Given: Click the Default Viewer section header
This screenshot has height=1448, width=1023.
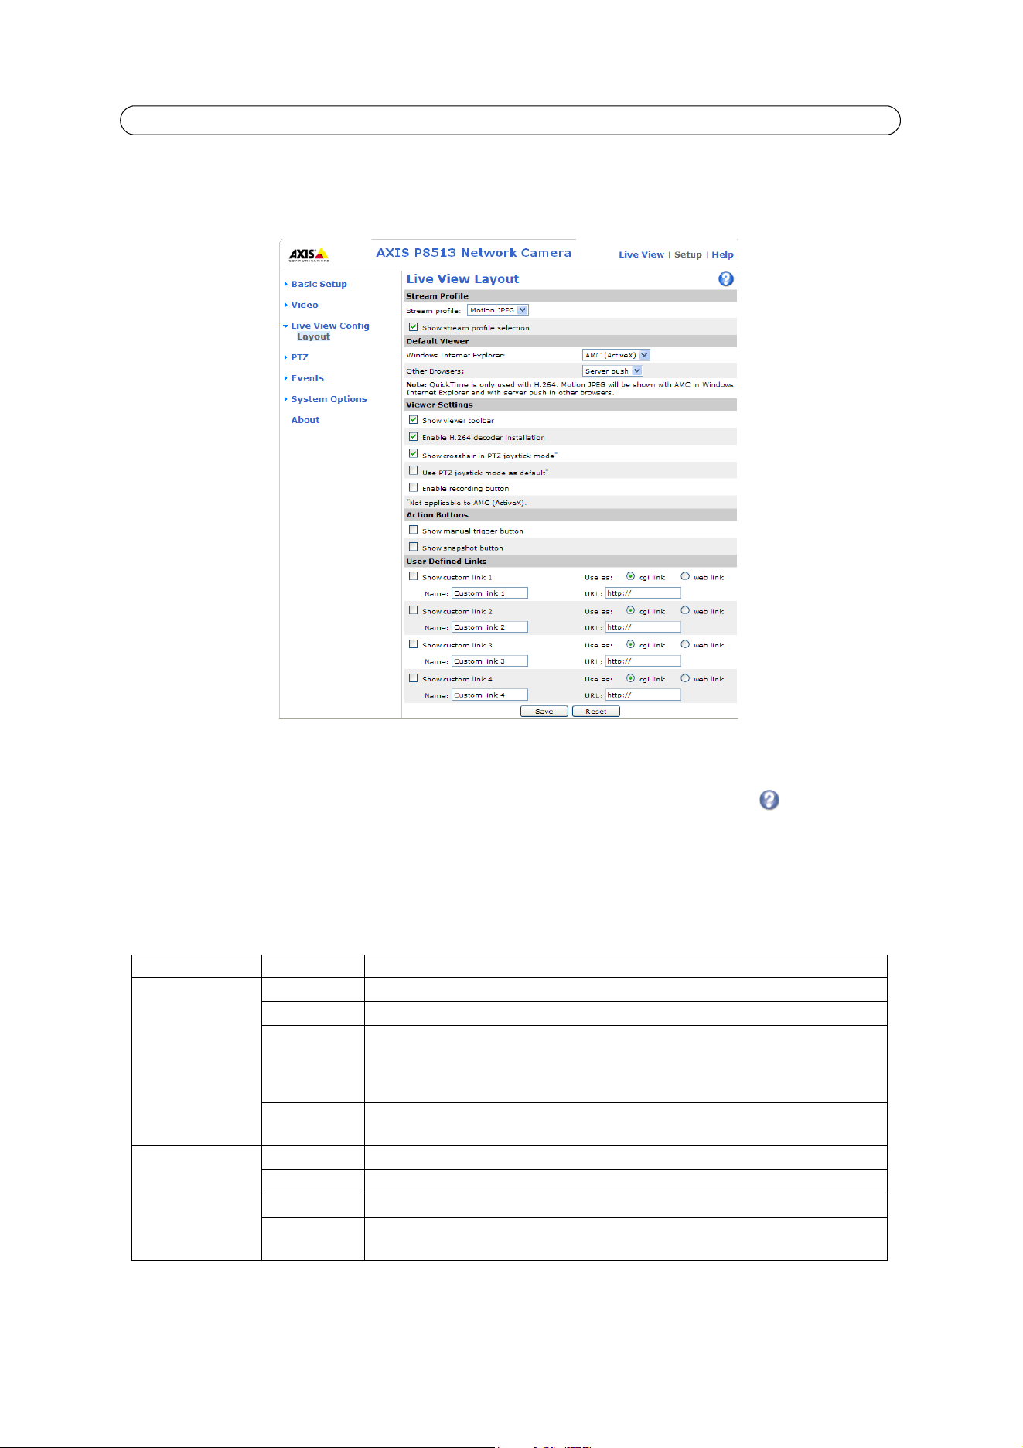Looking at the screenshot, I should tap(571, 341).
